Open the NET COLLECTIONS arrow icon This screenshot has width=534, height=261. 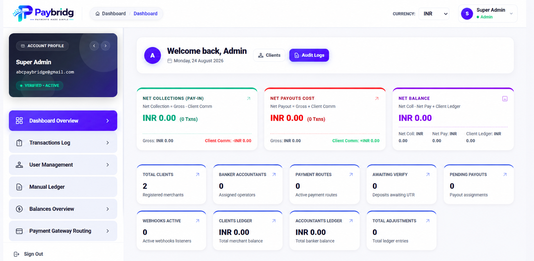(249, 98)
